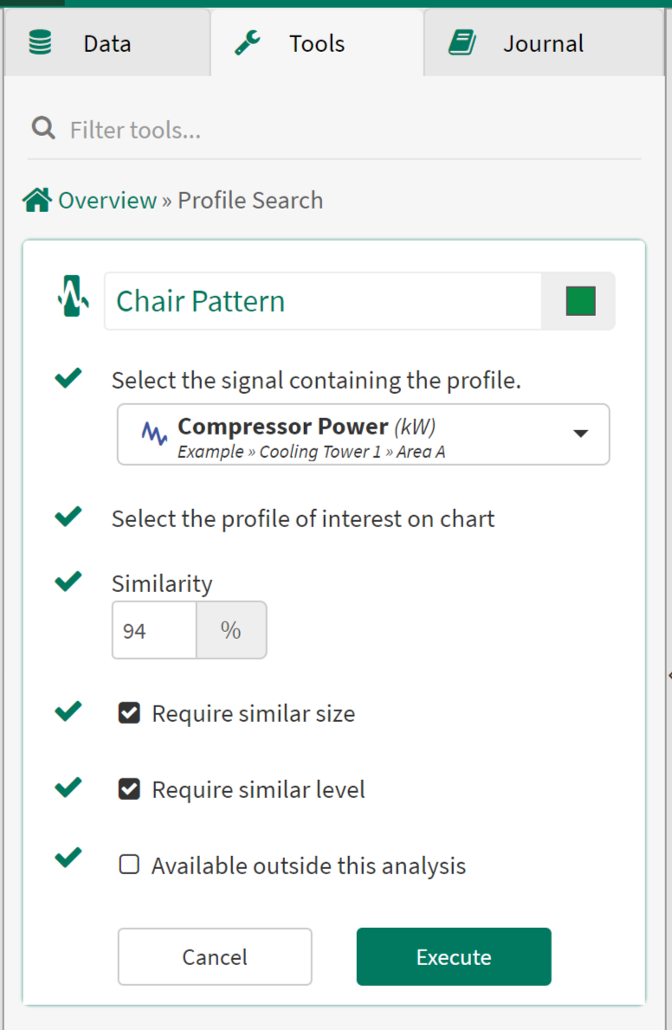Screen dimensions: 672x1030
Task: Click the green checkmark beside Similarity
Action: click(x=68, y=581)
